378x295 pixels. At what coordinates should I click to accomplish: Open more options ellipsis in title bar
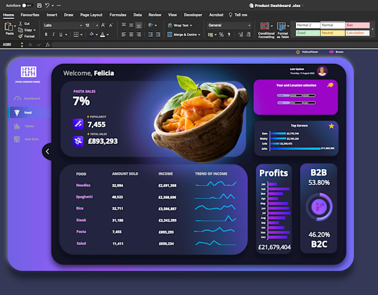pyautogui.click(x=59, y=6)
